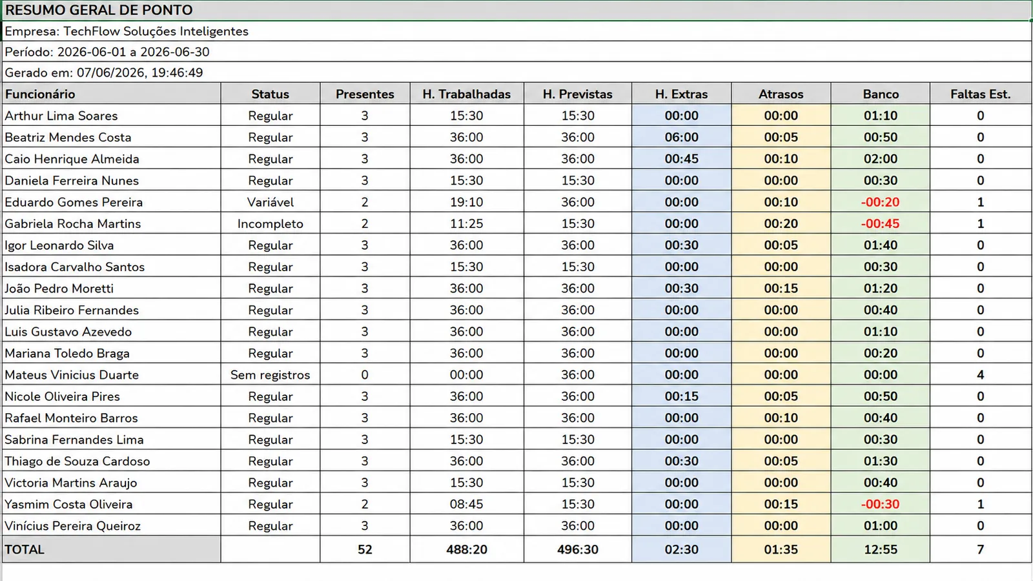
Task: Click the name "Thiago de Souza Cardoso"
Action: click(77, 462)
